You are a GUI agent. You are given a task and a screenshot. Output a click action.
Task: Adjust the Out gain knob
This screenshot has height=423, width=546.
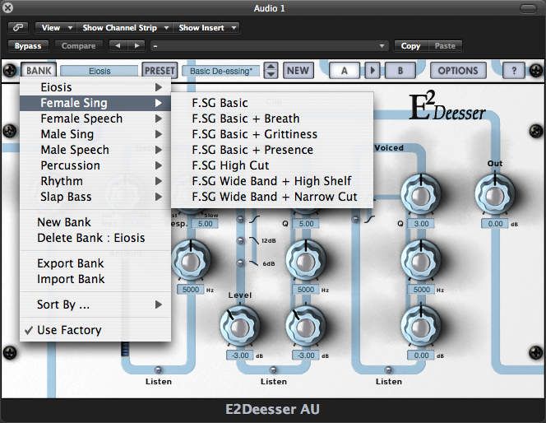[495, 195]
